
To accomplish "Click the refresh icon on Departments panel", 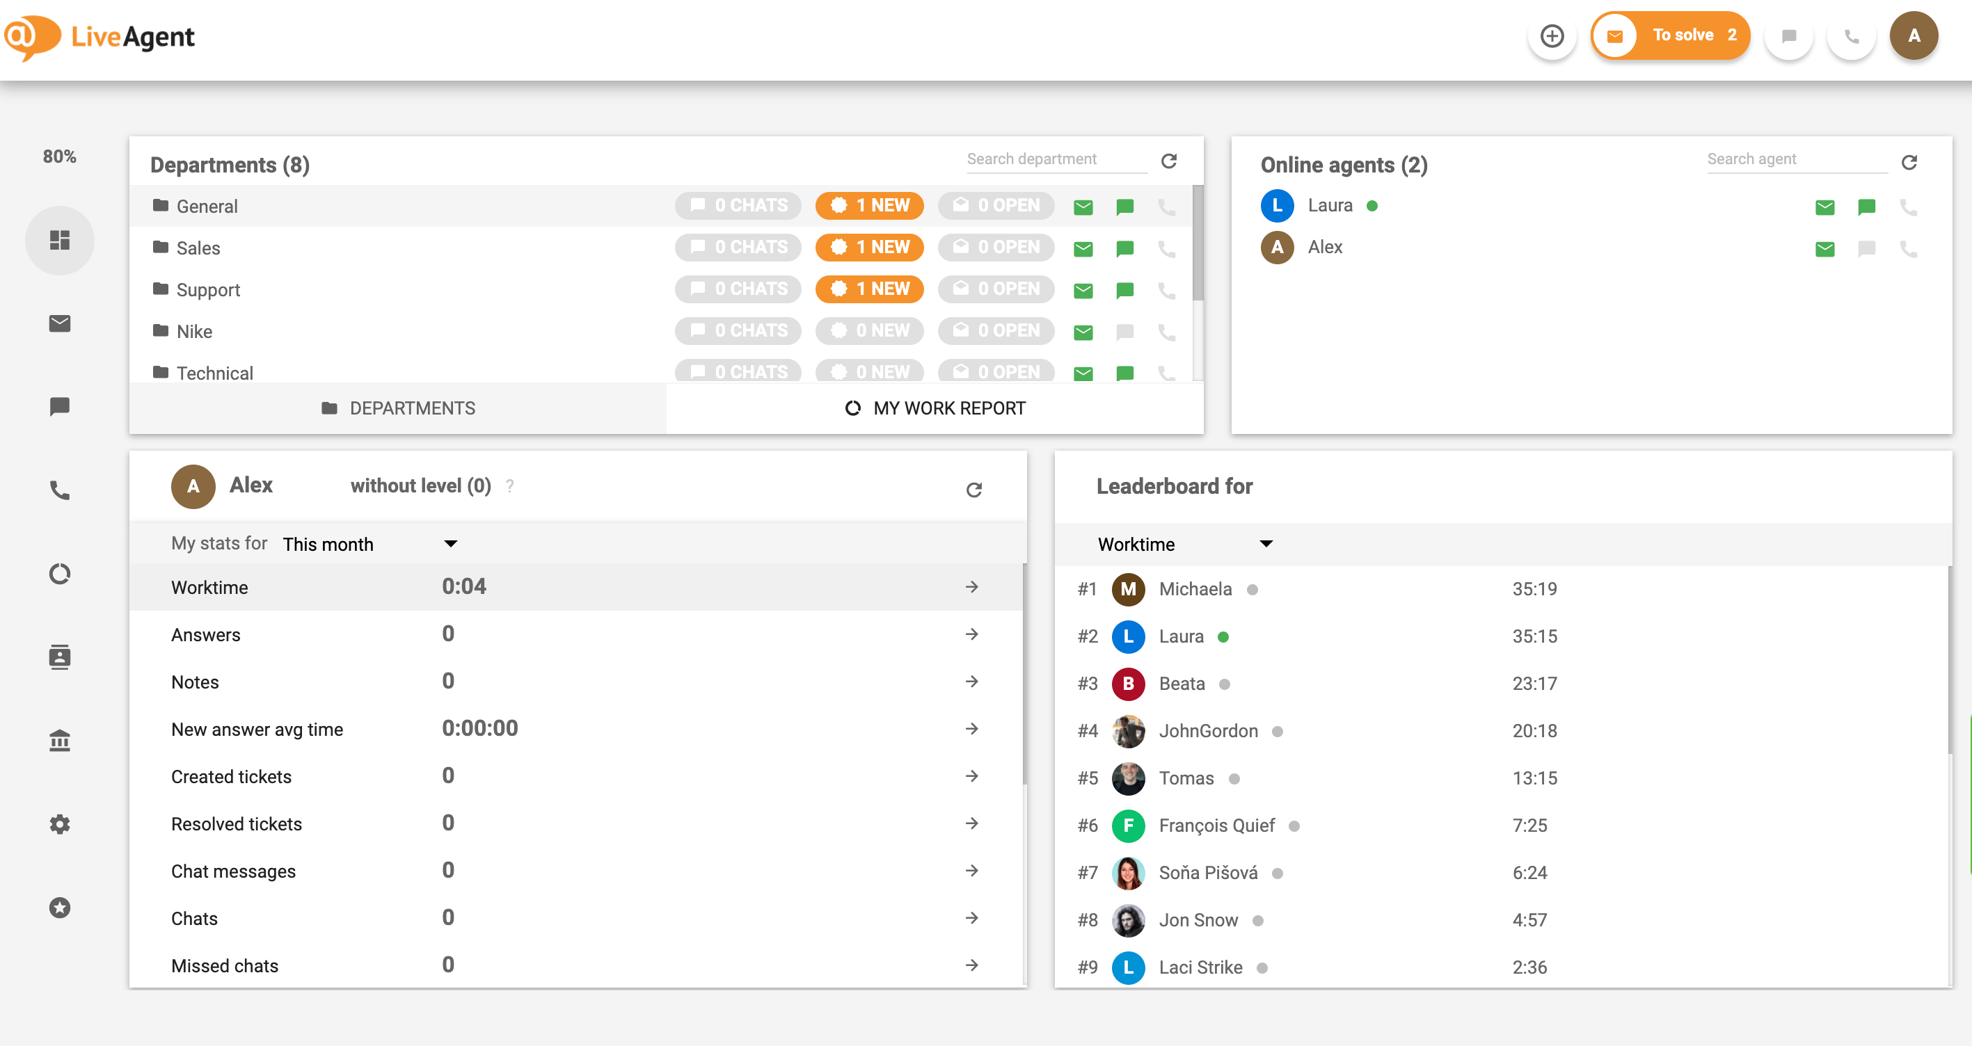I will point(1170,161).
